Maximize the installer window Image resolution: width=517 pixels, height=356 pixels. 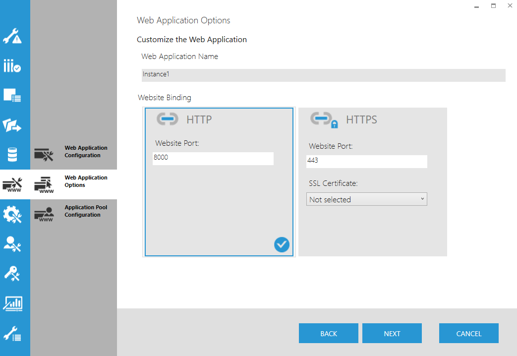coord(493,5)
